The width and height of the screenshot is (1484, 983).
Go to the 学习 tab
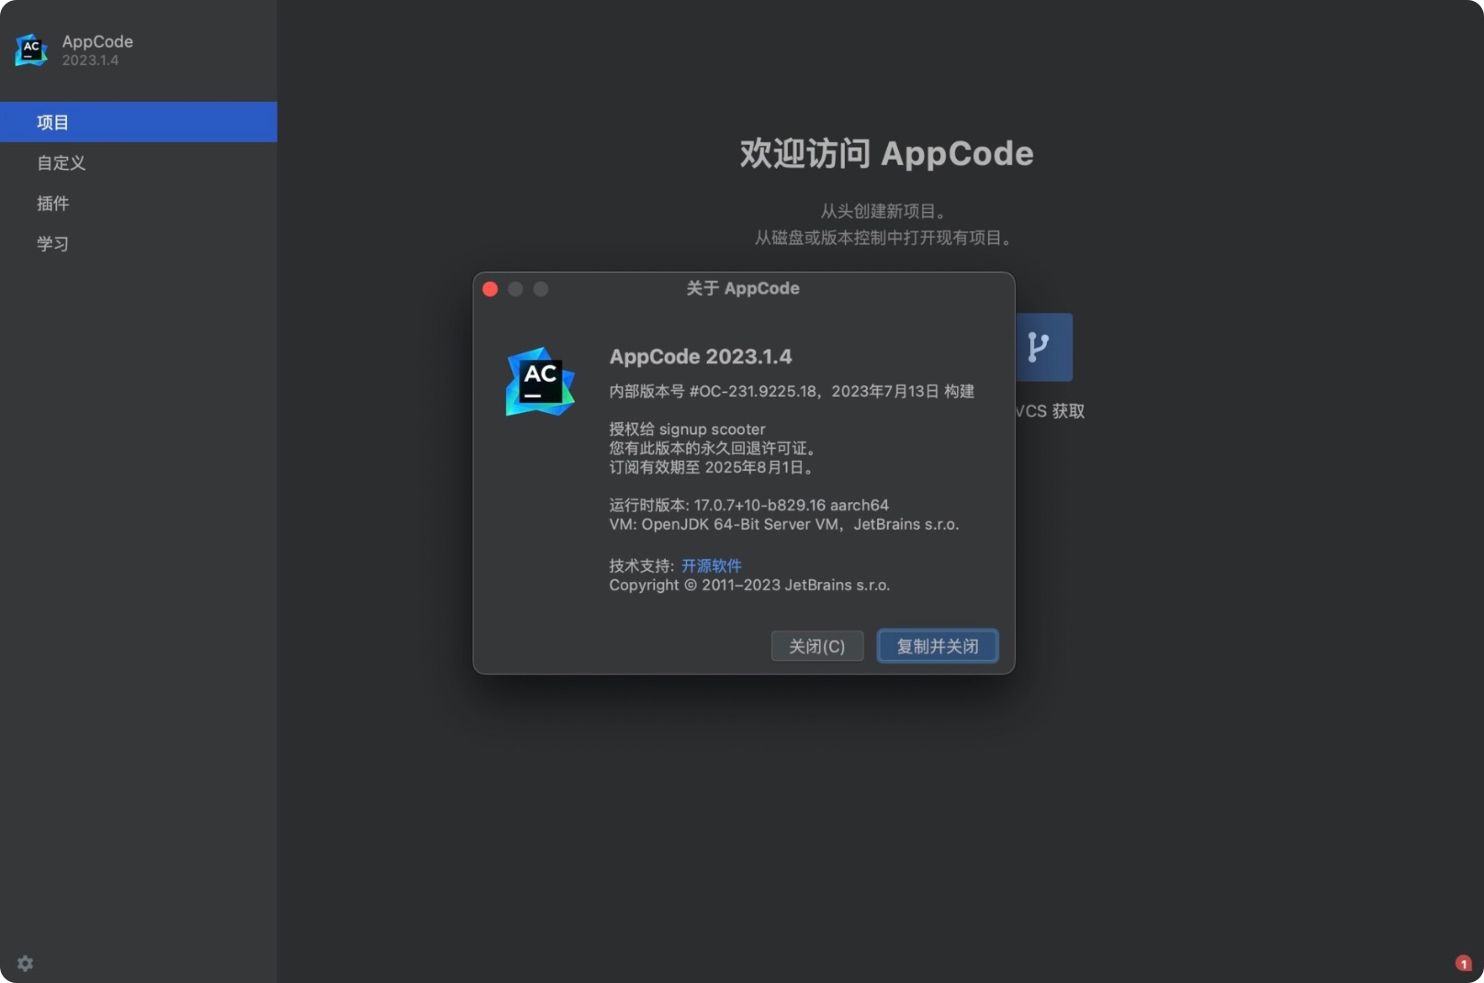[x=139, y=243]
